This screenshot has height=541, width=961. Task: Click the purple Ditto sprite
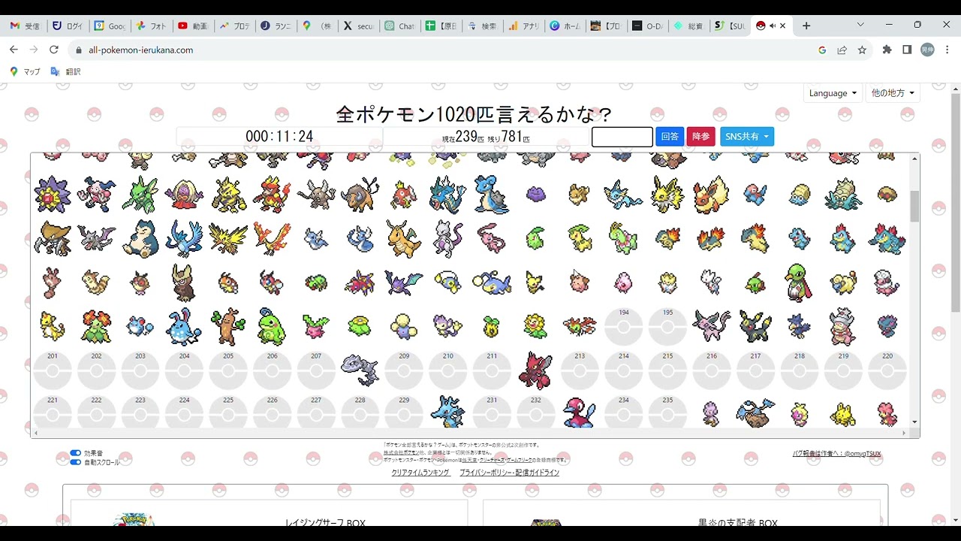[535, 195]
